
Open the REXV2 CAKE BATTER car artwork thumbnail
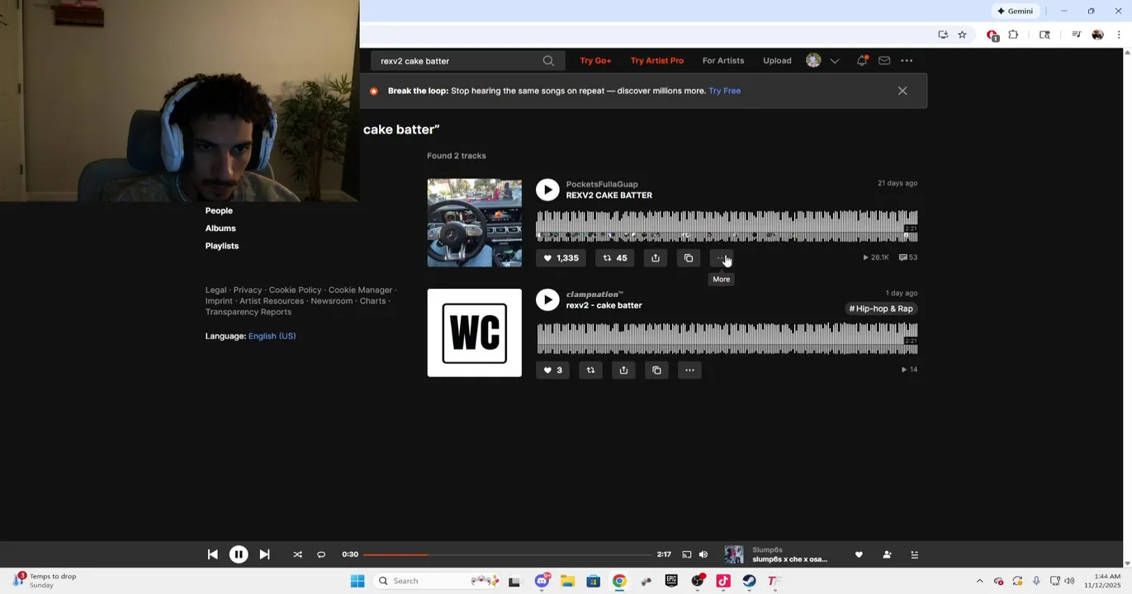pyautogui.click(x=474, y=223)
